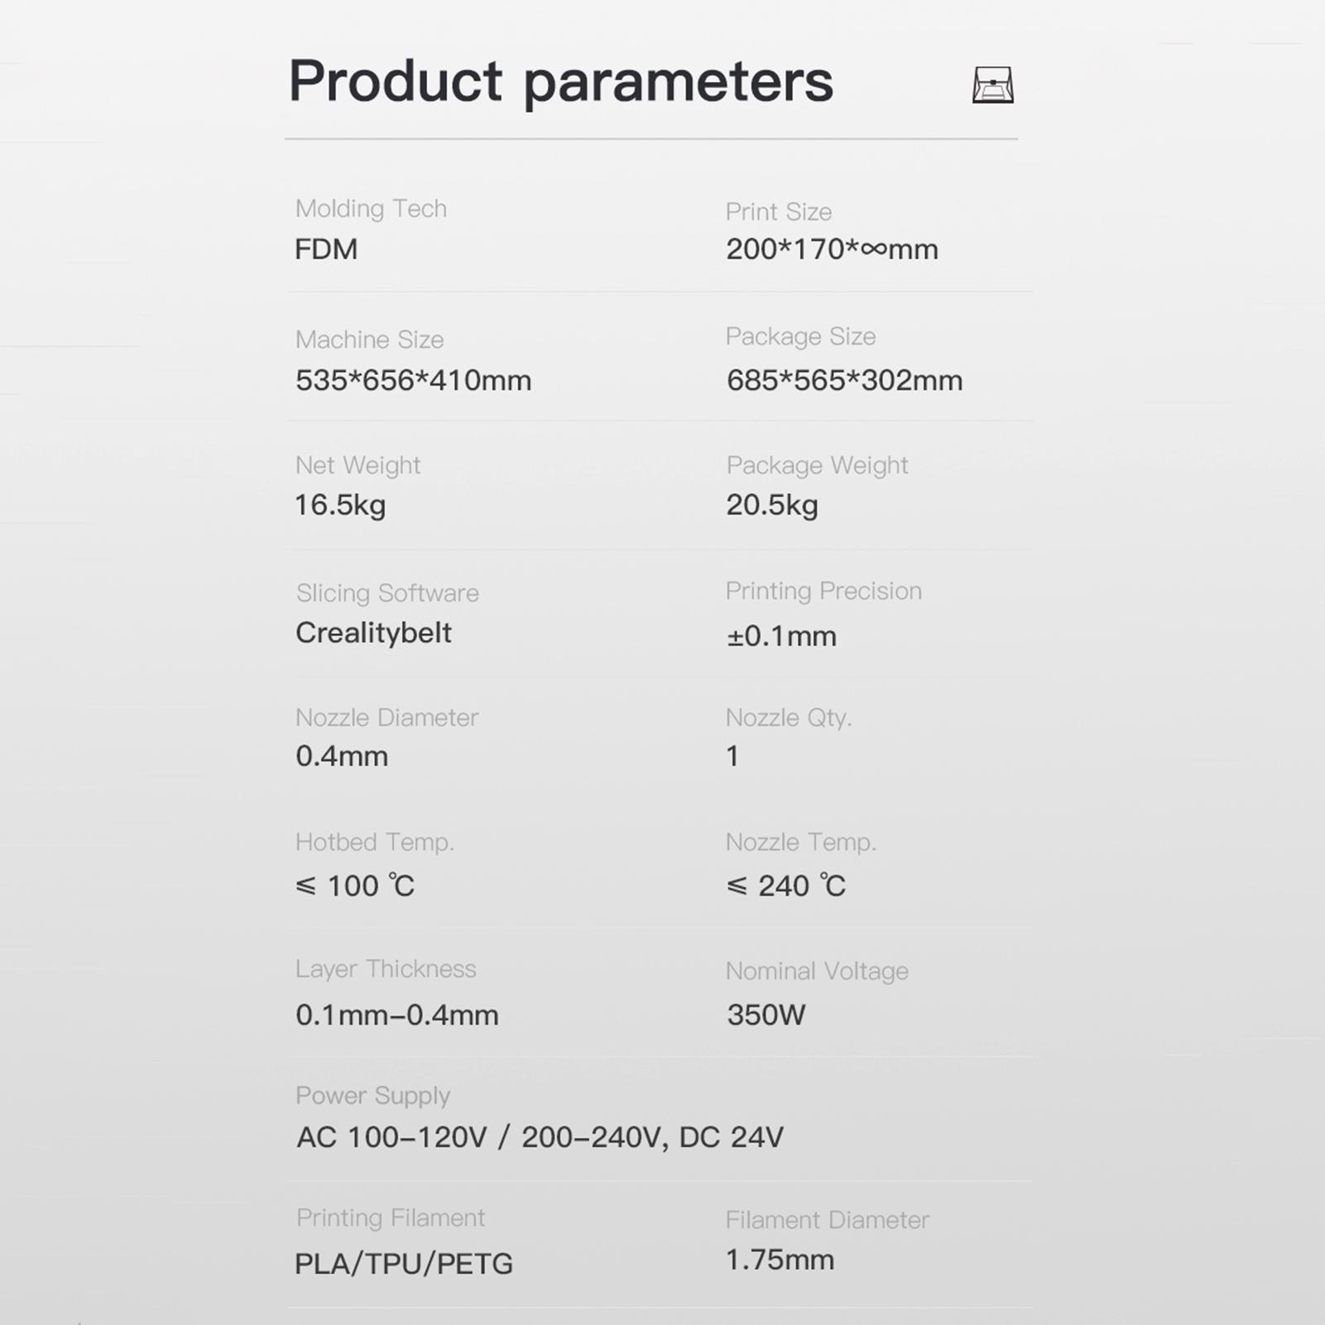This screenshot has width=1325, height=1325.
Task: Select the 16.5kg net weight value
Action: (340, 506)
